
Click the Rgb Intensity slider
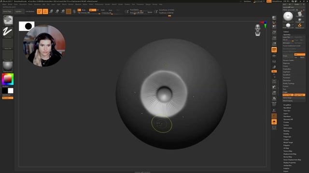[89, 13]
